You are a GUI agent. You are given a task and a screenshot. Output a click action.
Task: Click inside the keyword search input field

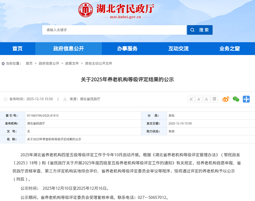pos(114,30)
